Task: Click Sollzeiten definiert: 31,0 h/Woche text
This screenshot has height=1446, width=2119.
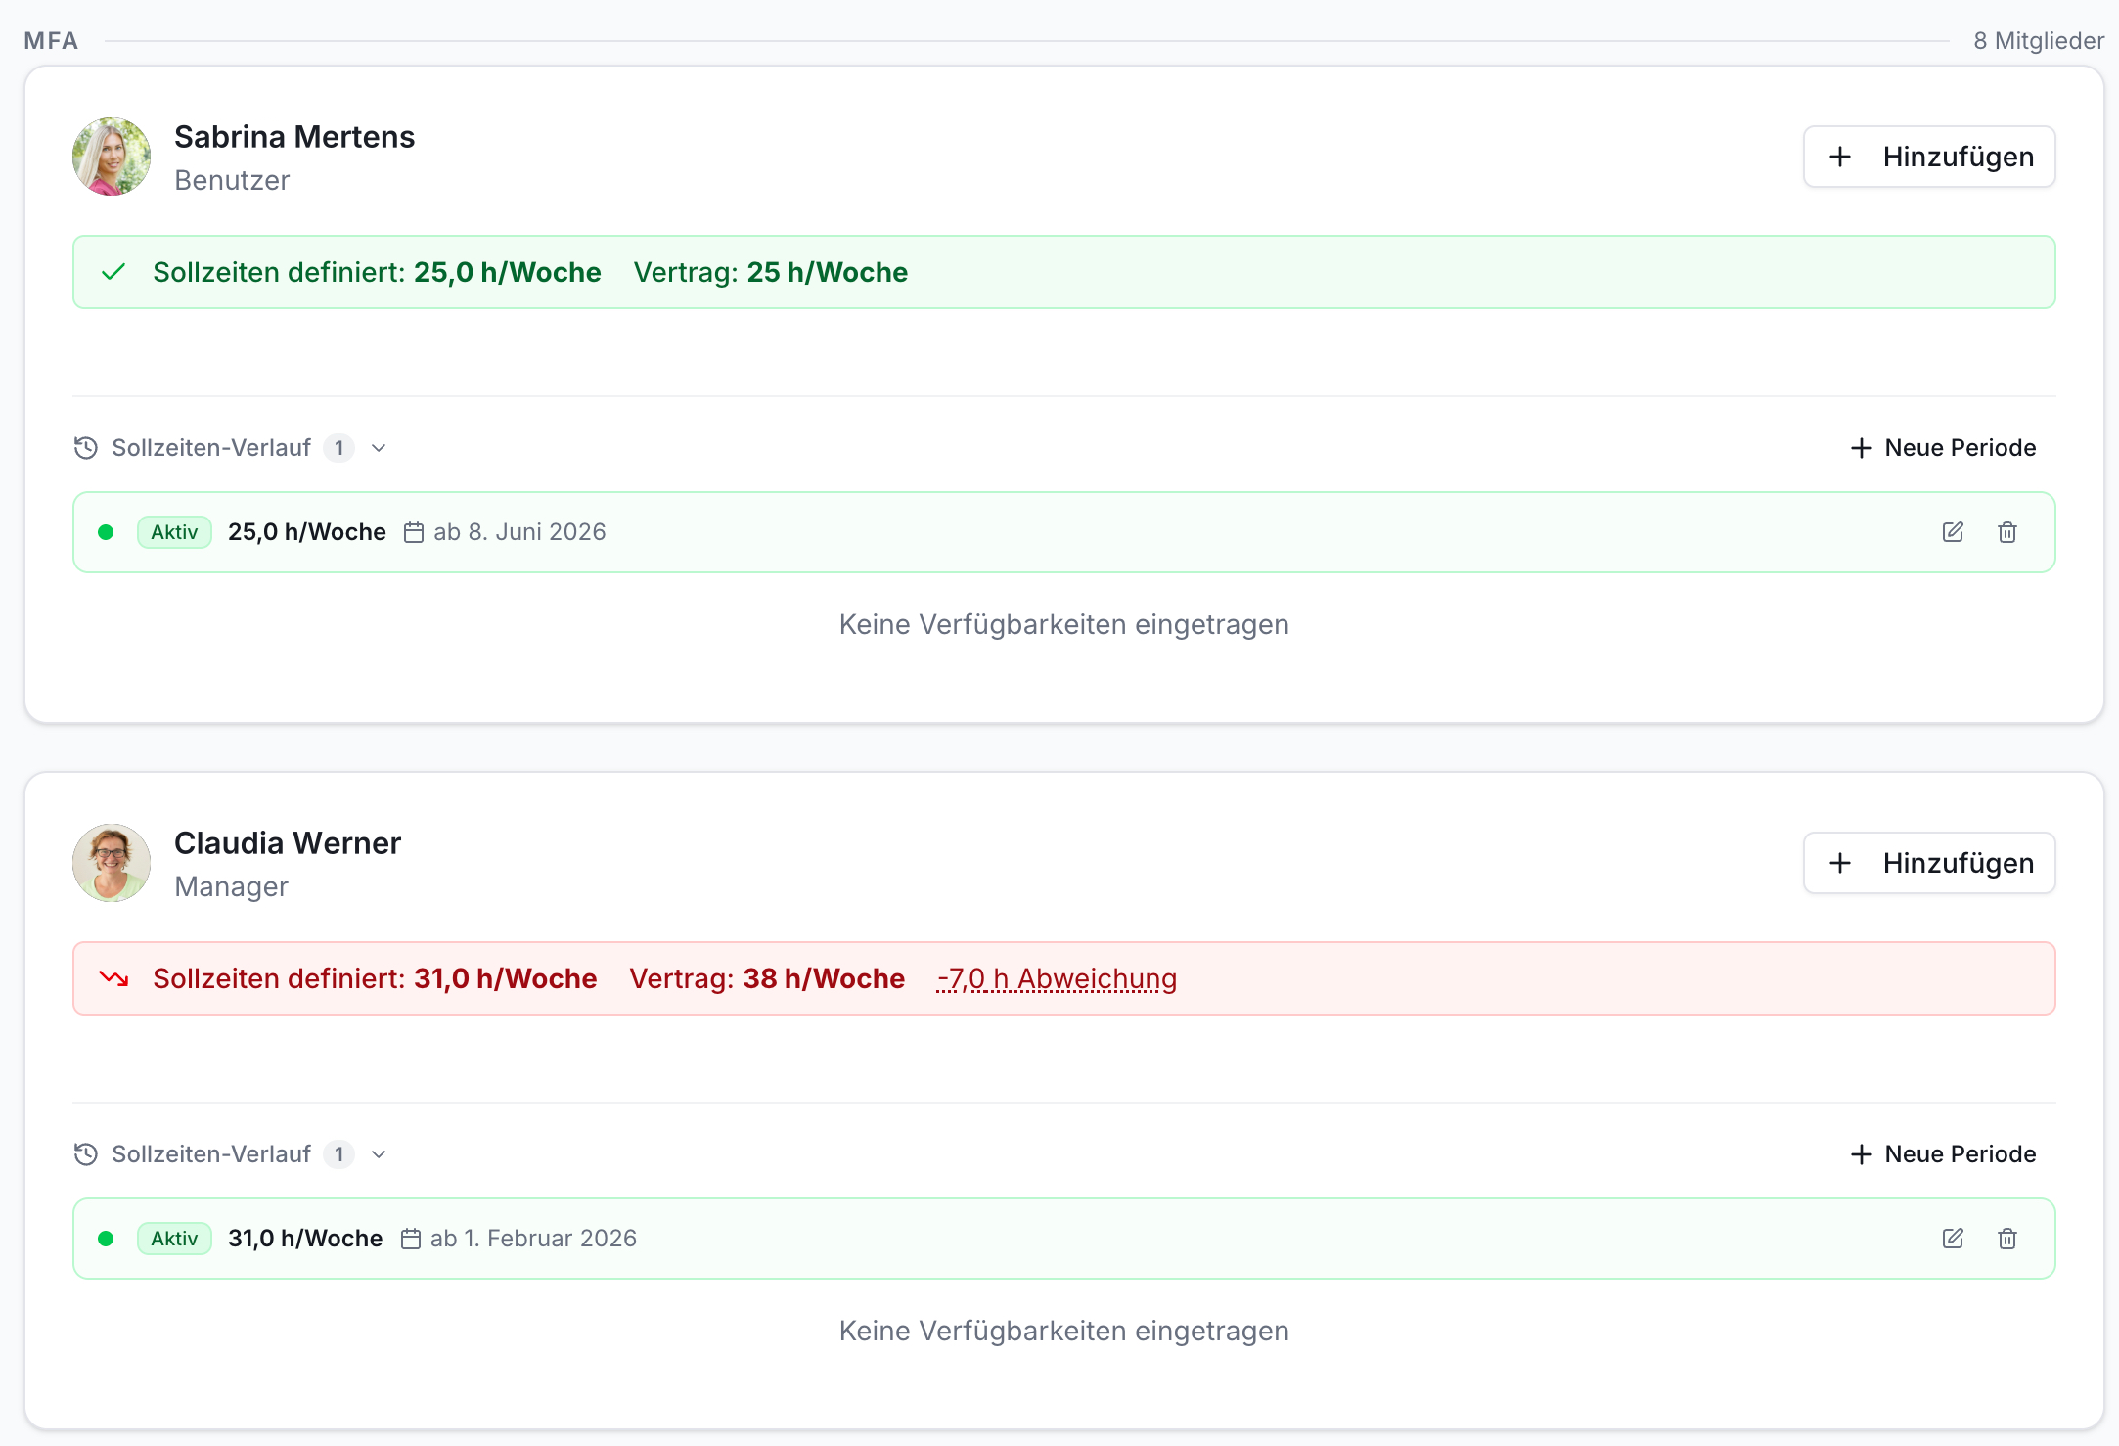Action: pyautogui.click(x=375, y=978)
